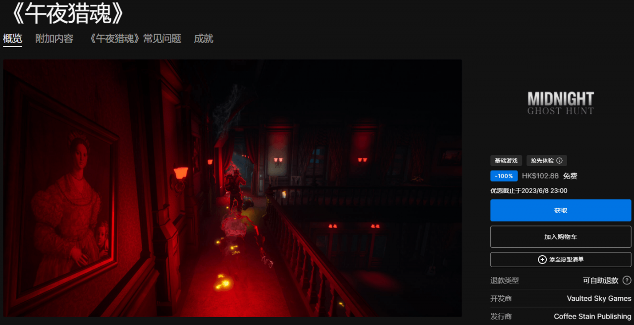The image size is (634, 325).
Task: Open the Vaulted Sky Games developer link
Action: [x=599, y=298]
